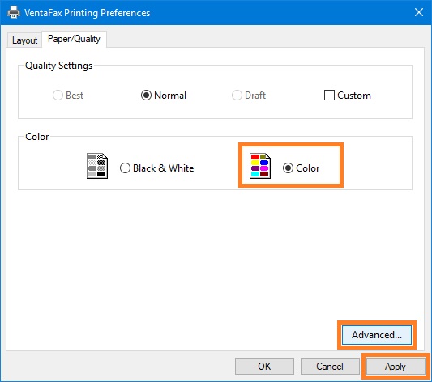Click the Quality Settings group heading
This screenshot has height=382, width=432.
(x=58, y=66)
